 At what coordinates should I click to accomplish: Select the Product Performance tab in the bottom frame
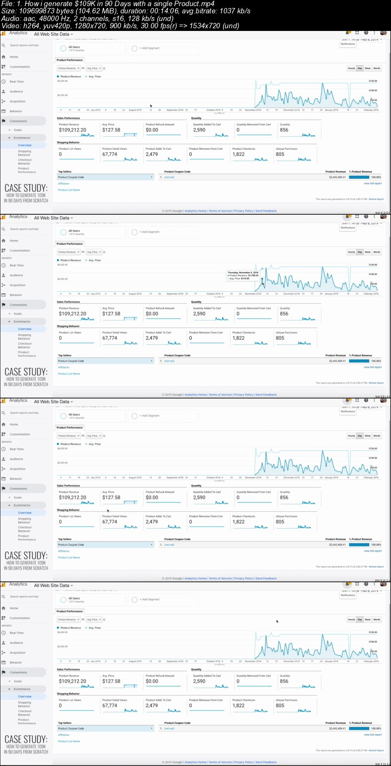point(70,611)
